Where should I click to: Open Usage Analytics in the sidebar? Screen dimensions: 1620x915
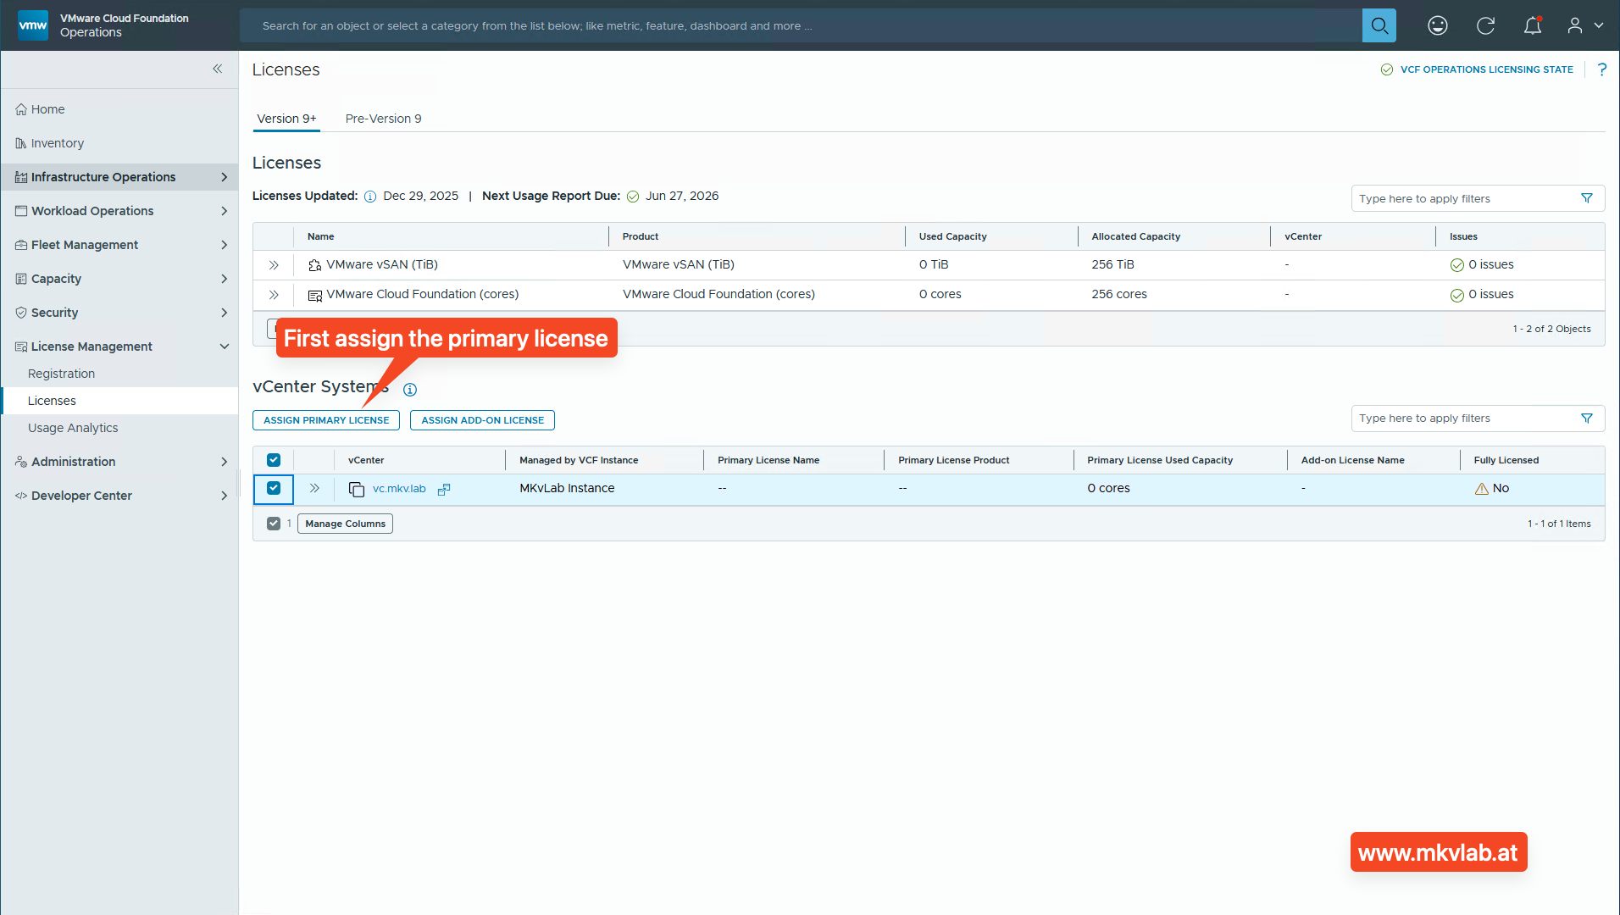pyautogui.click(x=73, y=427)
